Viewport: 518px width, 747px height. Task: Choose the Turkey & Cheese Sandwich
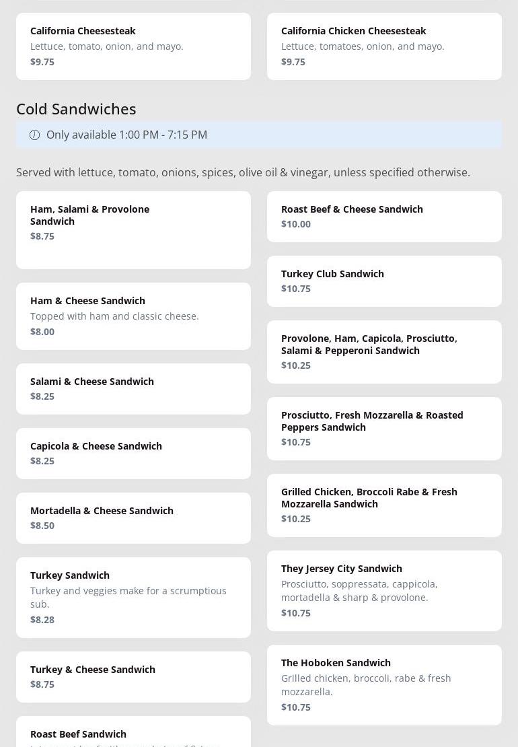133,676
